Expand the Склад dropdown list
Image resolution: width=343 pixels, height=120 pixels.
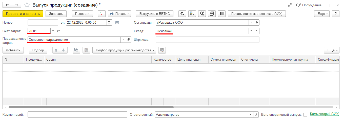pyautogui.click(x=251, y=31)
